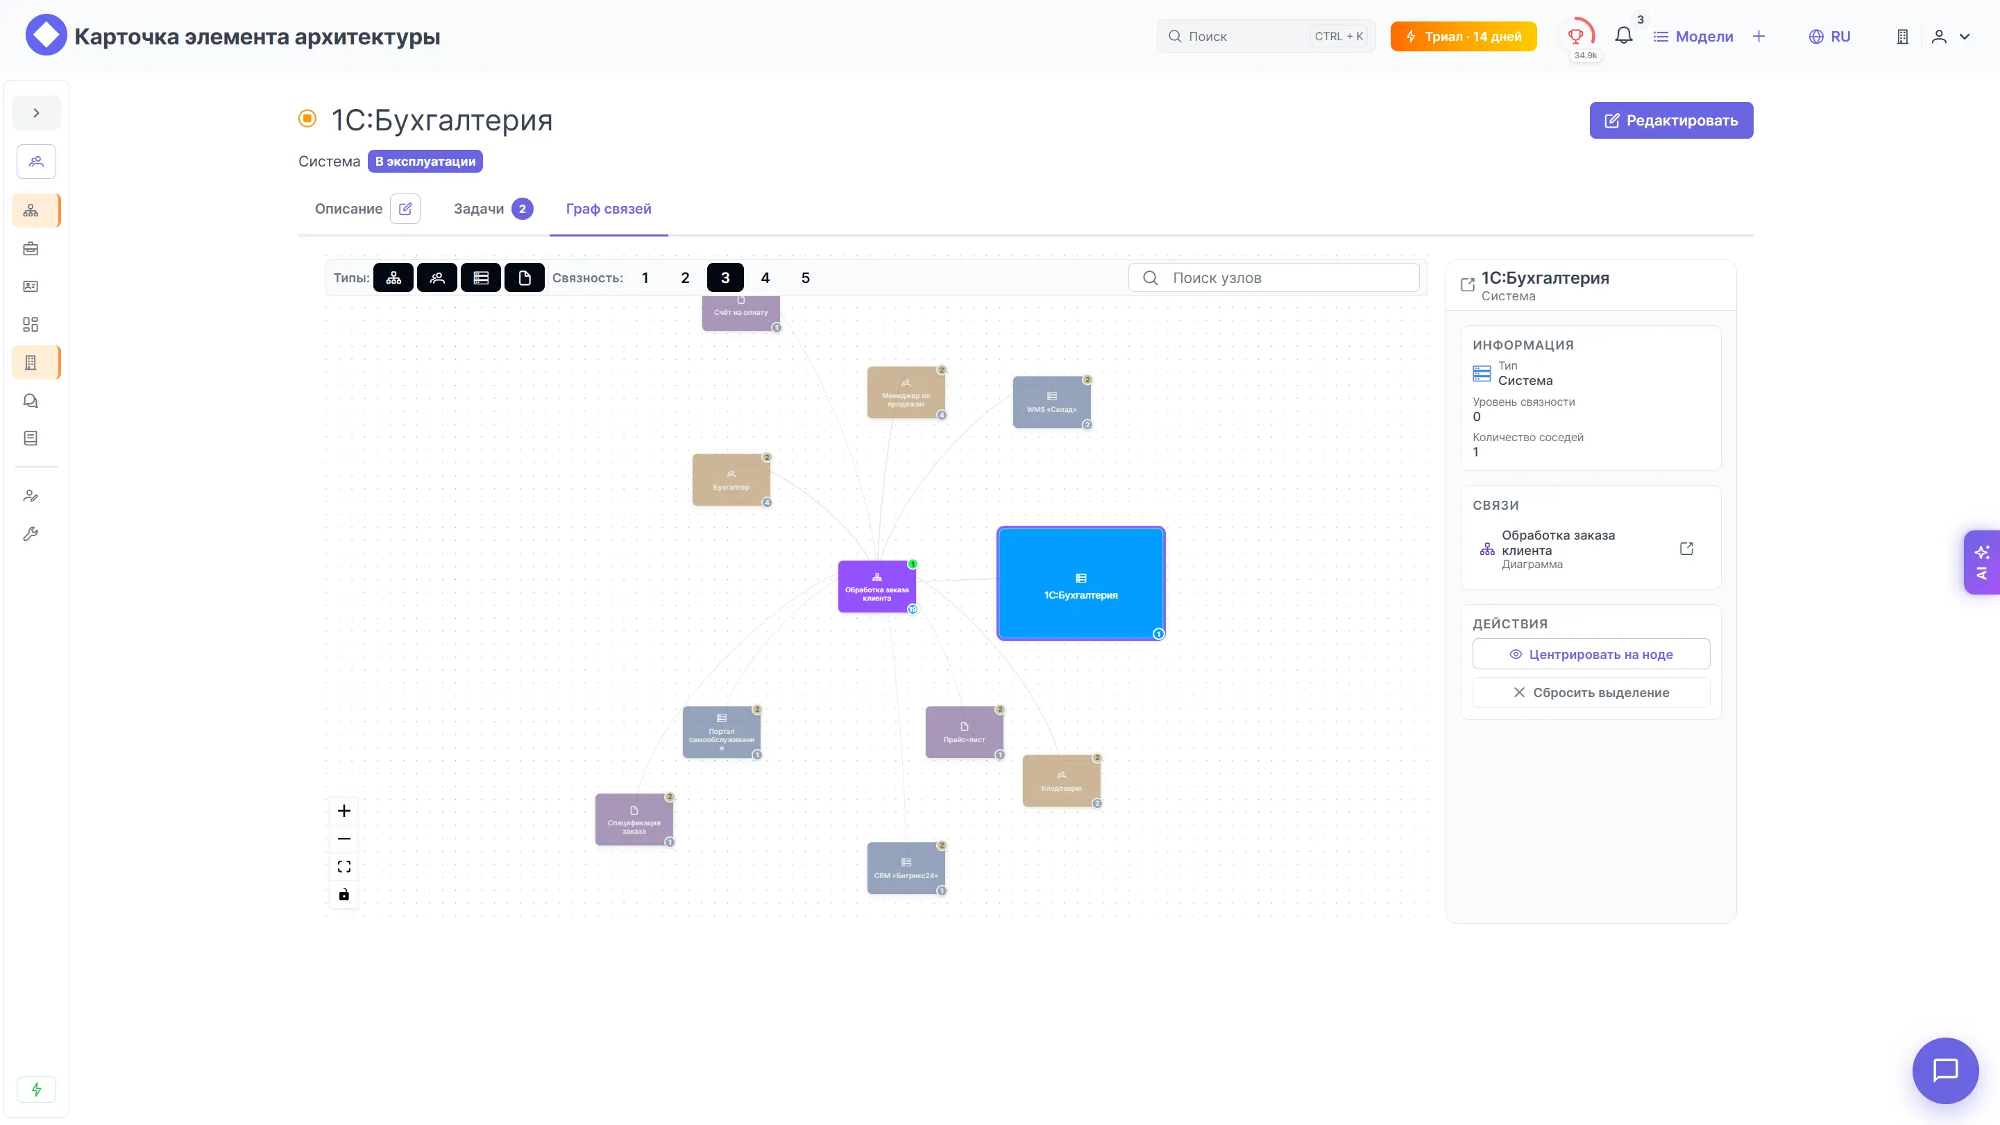Toggle the document type filter
The image size is (2000, 1125).
524,277
